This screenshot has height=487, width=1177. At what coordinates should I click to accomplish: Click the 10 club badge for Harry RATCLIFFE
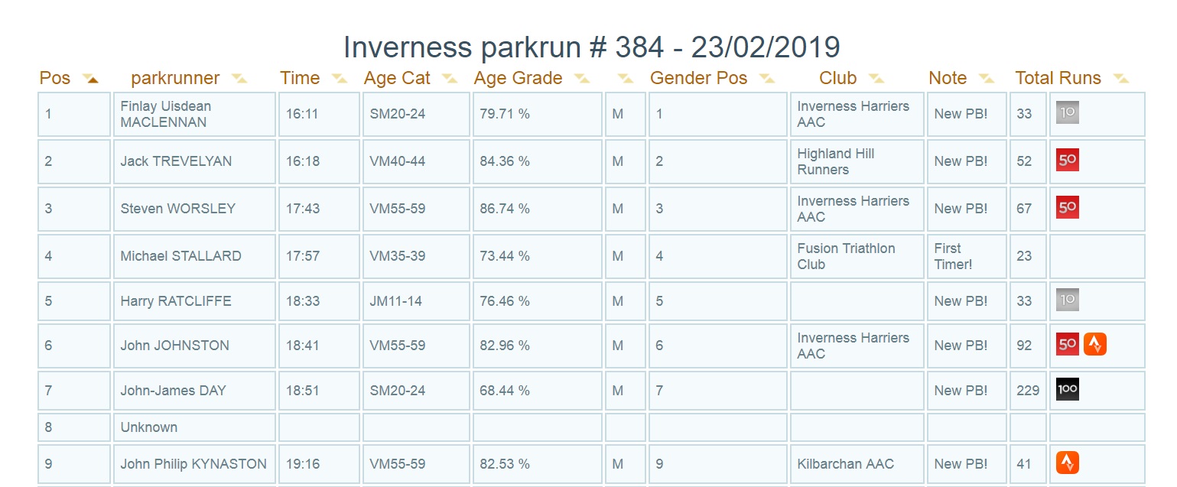click(1067, 300)
